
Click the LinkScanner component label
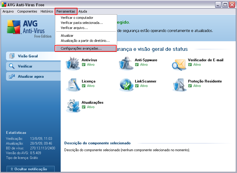(x=146, y=81)
